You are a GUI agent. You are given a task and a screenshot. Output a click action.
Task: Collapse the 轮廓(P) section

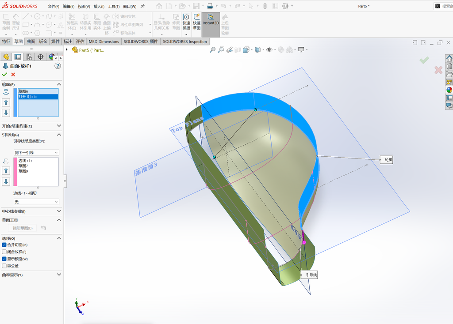[59, 84]
